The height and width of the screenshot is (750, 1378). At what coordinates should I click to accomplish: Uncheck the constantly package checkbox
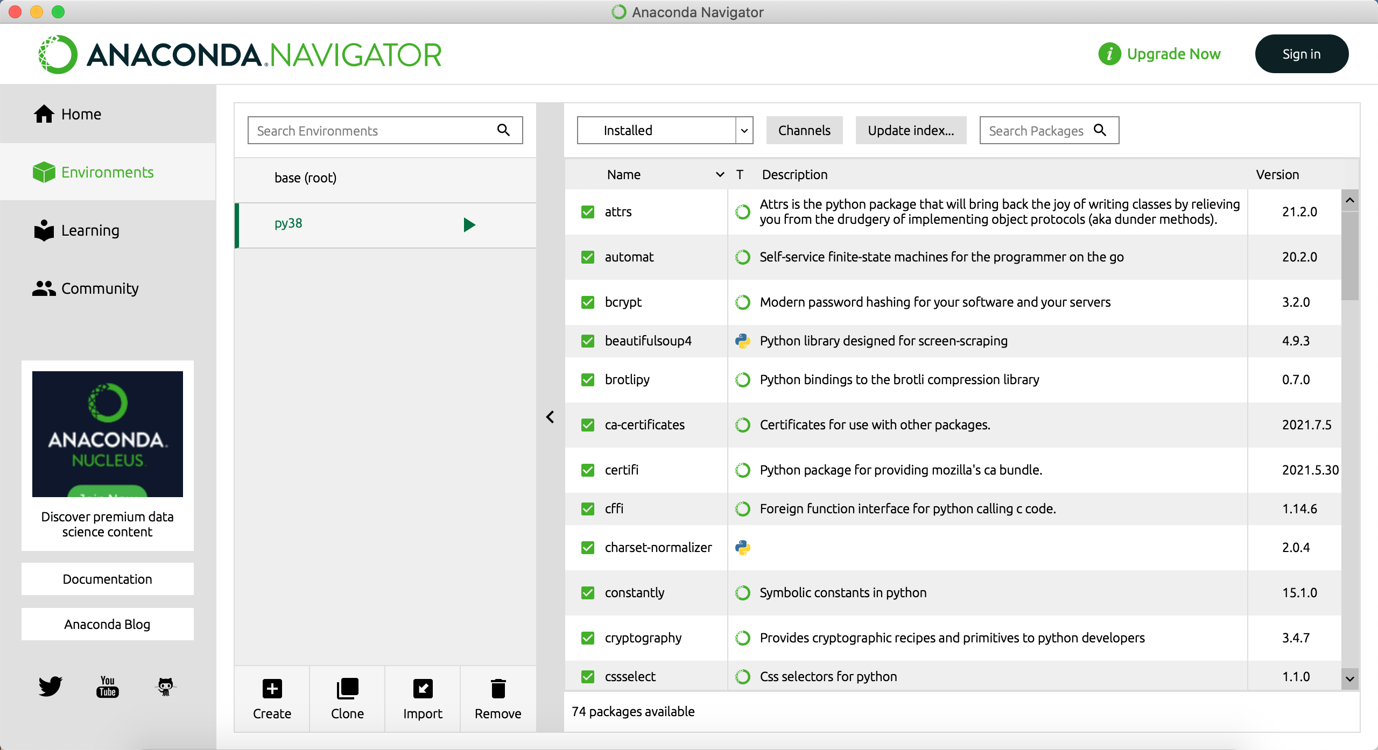click(588, 593)
